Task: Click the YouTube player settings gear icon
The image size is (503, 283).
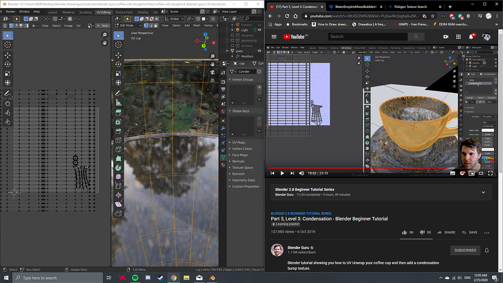Action: [462, 173]
